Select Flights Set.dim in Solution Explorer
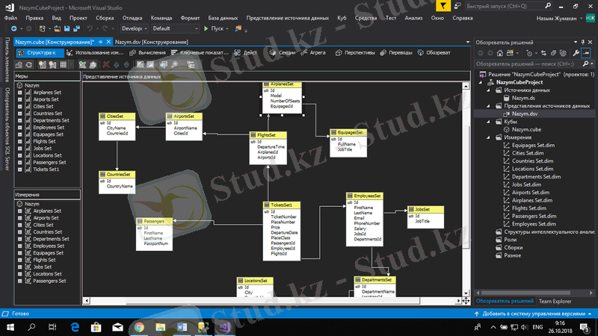 [529, 208]
